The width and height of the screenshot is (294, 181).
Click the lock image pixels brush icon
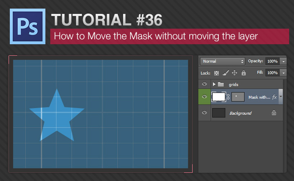pyautogui.click(x=225, y=73)
